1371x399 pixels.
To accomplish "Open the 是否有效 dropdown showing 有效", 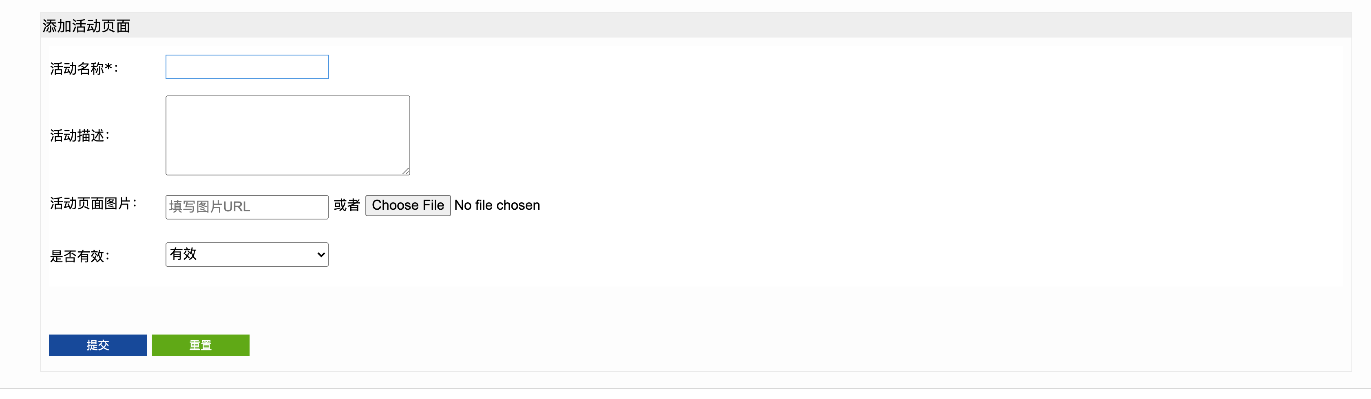I will click(247, 255).
